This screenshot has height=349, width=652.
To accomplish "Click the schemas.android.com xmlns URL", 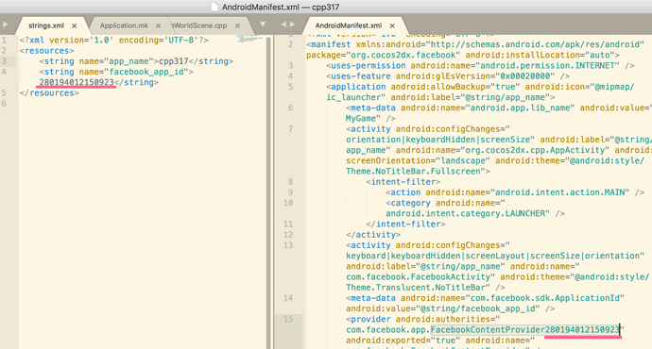I will [x=535, y=44].
